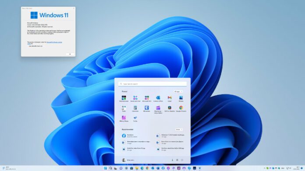The image size is (305, 171).
Task: Open Bitwarden pinned app
Action: click(x=147, y=109)
